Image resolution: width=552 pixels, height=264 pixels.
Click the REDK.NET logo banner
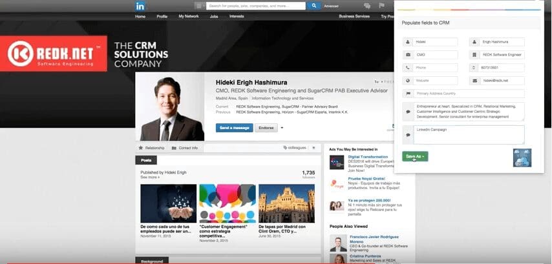point(54,54)
